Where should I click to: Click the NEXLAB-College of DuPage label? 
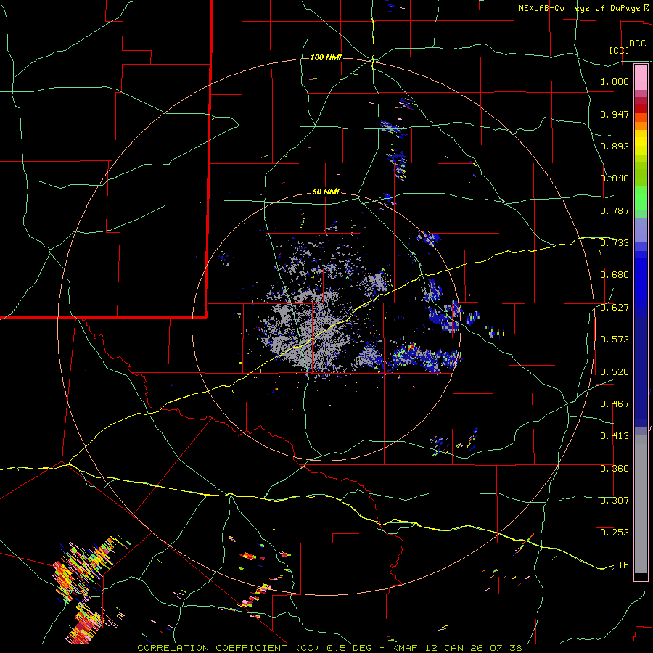[580, 8]
